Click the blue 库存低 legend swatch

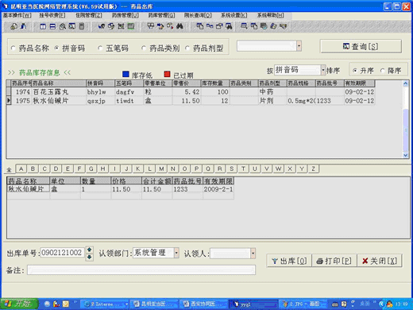[x=126, y=74]
